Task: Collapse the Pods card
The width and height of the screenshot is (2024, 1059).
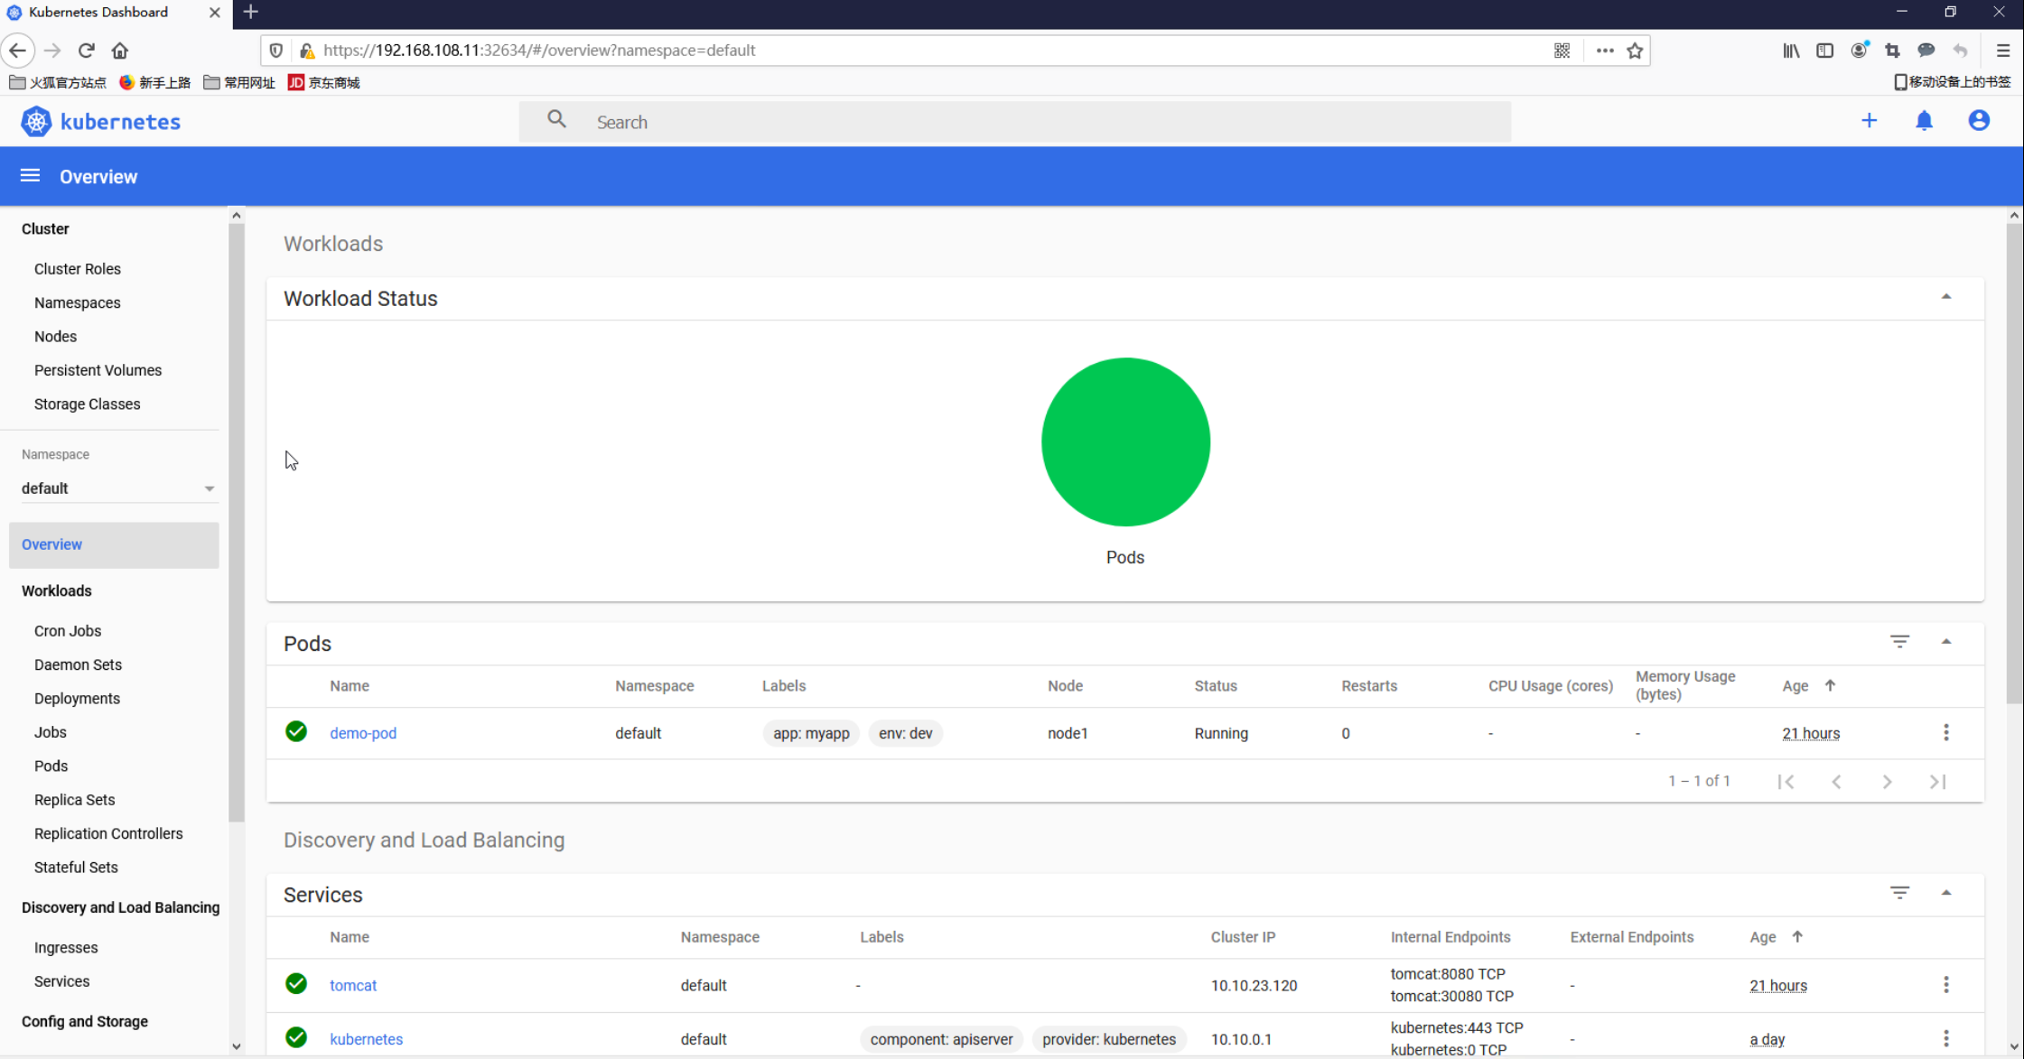Action: [1945, 642]
